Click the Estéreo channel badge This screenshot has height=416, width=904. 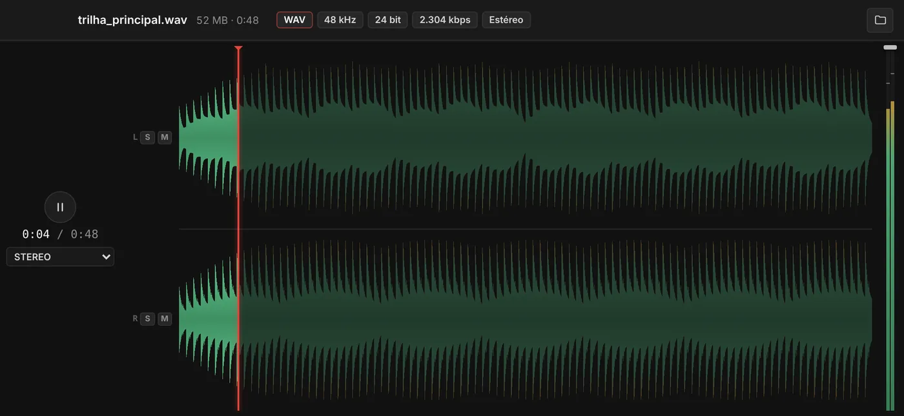pos(506,20)
